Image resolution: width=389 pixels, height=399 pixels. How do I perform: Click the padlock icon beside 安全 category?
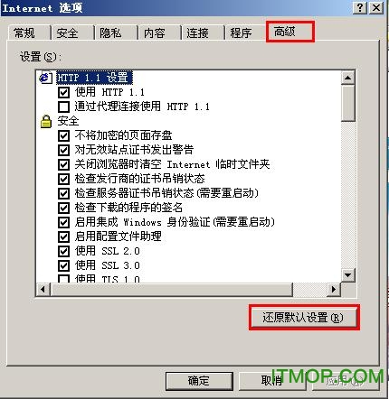46,122
